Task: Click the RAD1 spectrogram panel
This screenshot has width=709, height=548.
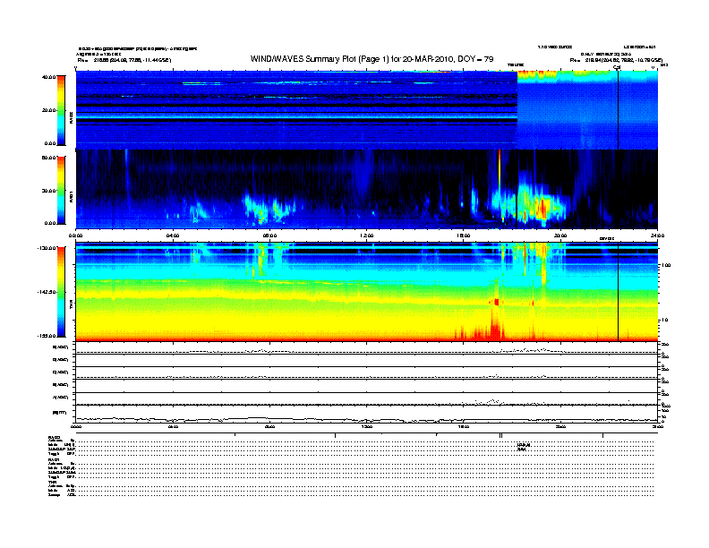Action: click(367, 189)
